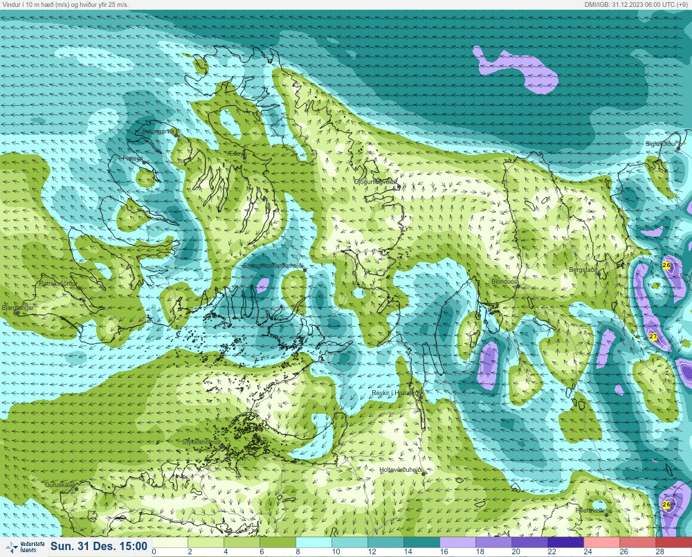Click the Gjögurflugvöllur place label
The height and width of the screenshot is (557, 692).
(376, 182)
